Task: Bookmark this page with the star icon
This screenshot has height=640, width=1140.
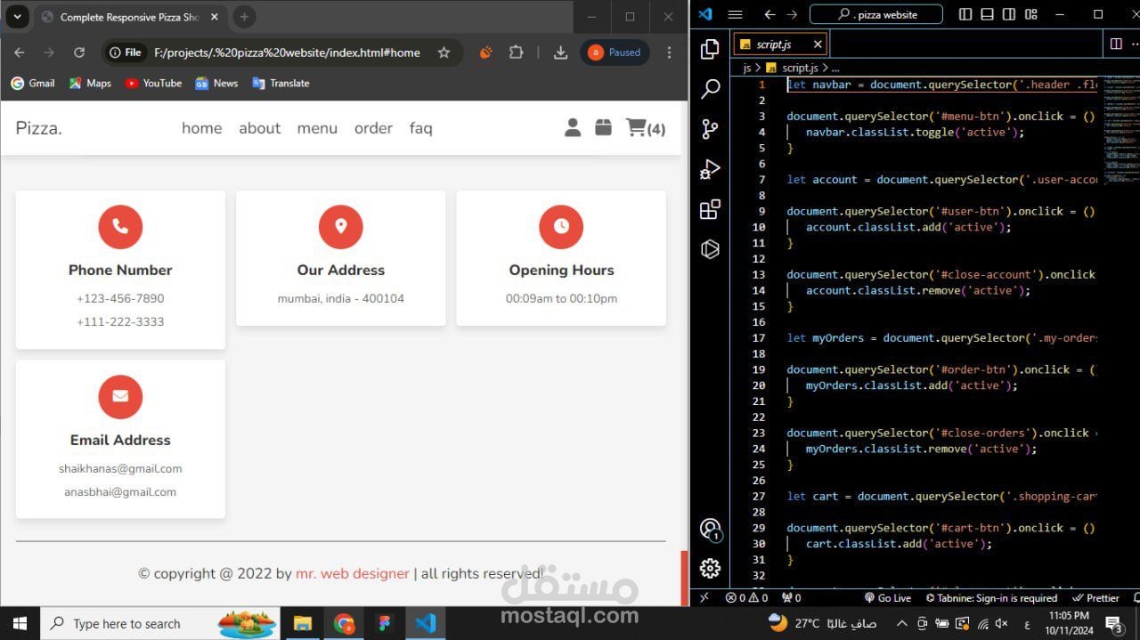Action: 444,53
